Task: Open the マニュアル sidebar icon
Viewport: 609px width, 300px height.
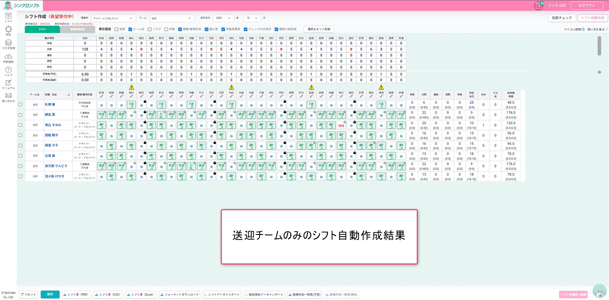Action: click(x=8, y=83)
